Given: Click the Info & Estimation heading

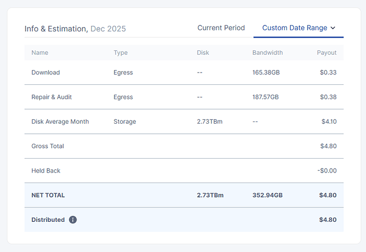Looking at the screenshot, I should [x=56, y=29].
